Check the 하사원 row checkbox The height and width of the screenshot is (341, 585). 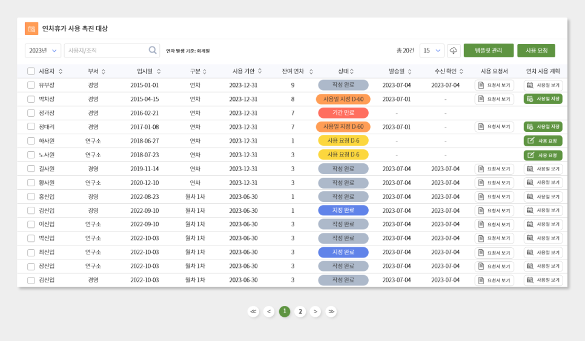(31, 141)
